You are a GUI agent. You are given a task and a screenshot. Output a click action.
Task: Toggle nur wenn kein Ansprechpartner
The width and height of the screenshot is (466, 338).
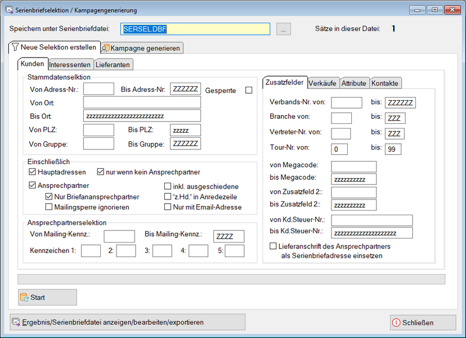(x=101, y=172)
